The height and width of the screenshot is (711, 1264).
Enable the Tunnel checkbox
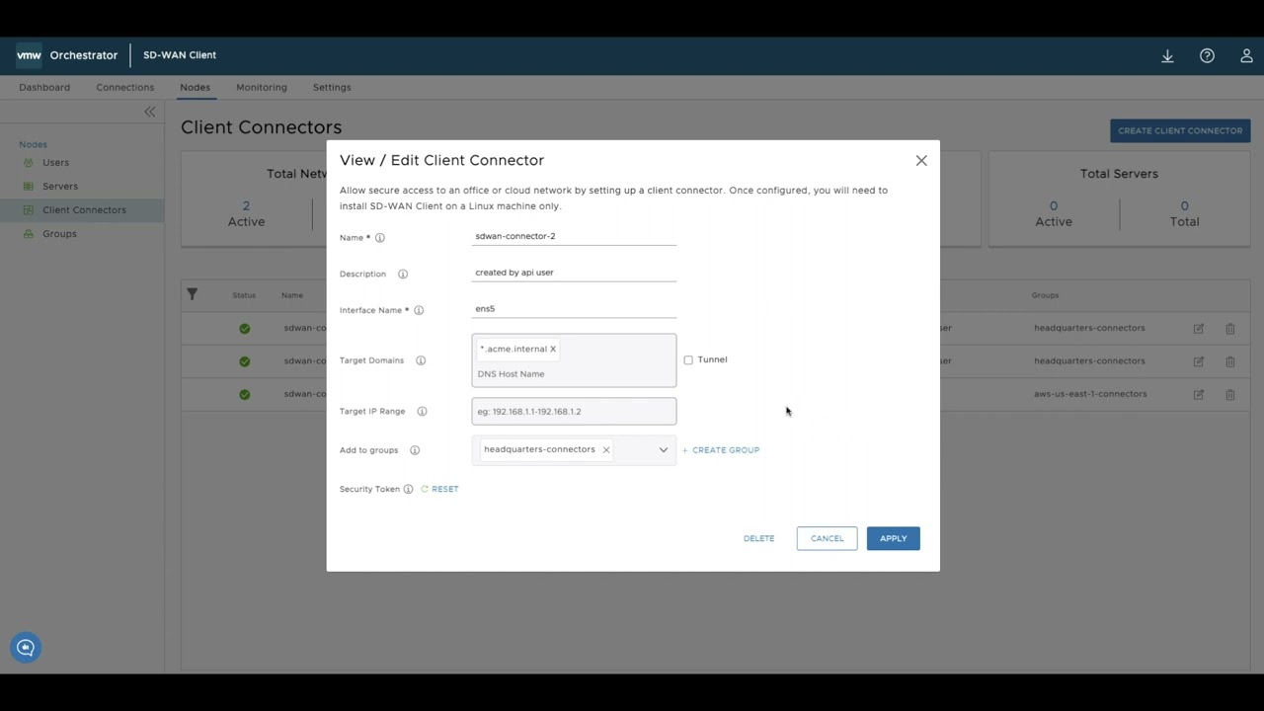point(688,360)
